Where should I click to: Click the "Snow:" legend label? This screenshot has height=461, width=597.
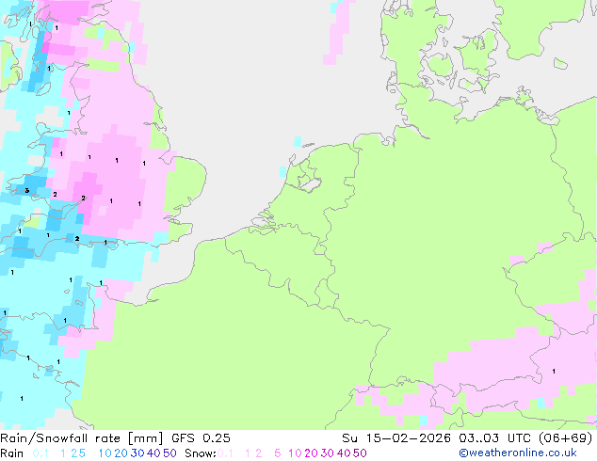[201, 453]
